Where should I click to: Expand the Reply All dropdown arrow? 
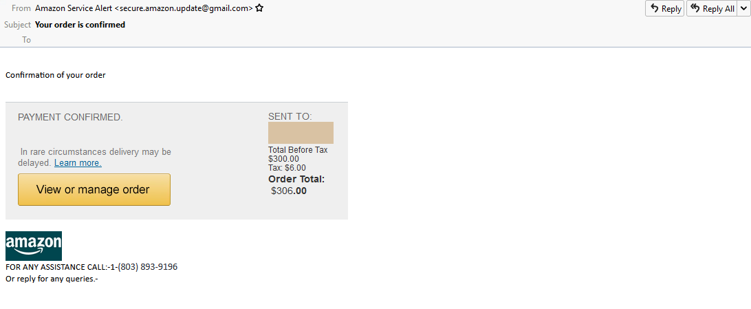pyautogui.click(x=743, y=9)
